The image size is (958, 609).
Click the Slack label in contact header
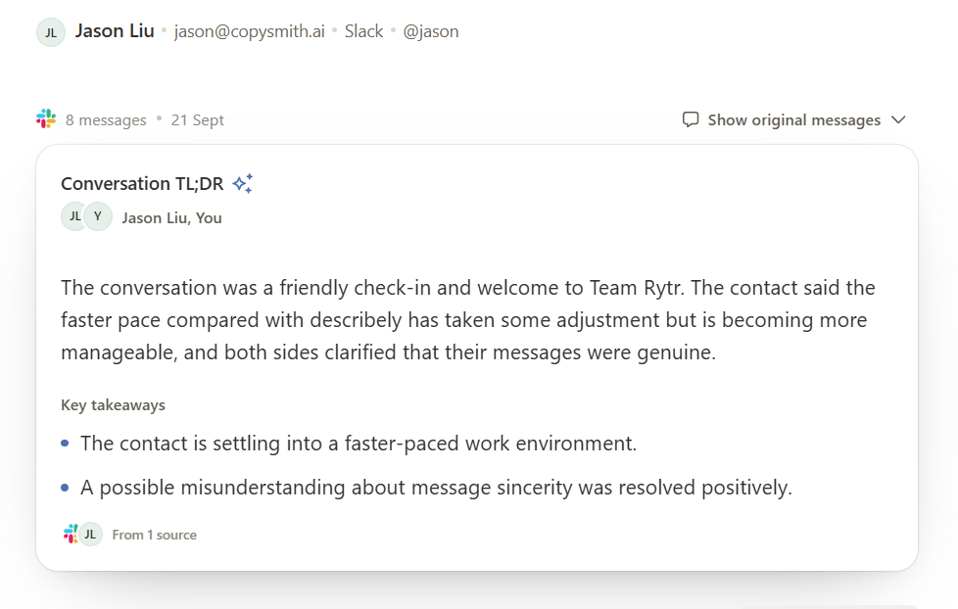[x=363, y=31]
